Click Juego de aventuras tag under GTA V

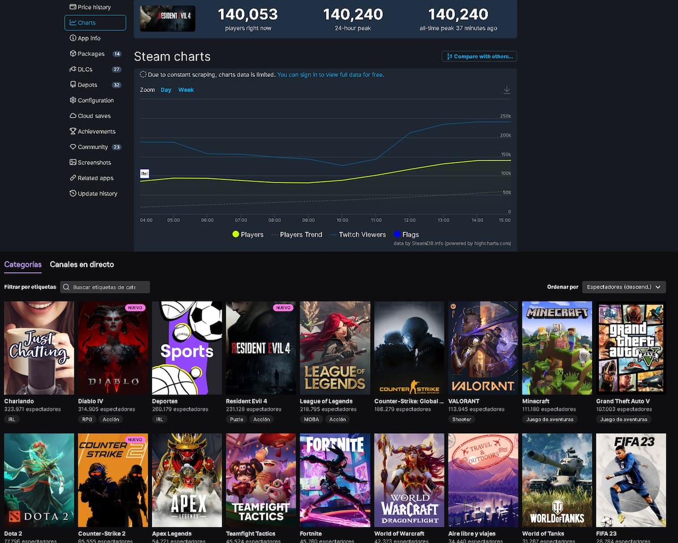pyautogui.click(x=624, y=419)
